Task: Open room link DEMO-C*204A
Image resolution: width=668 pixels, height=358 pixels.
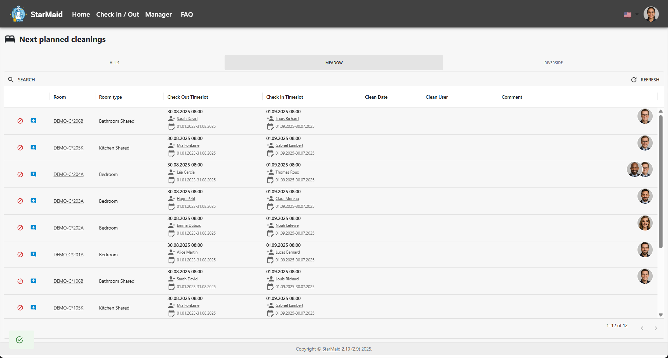Action: point(69,174)
